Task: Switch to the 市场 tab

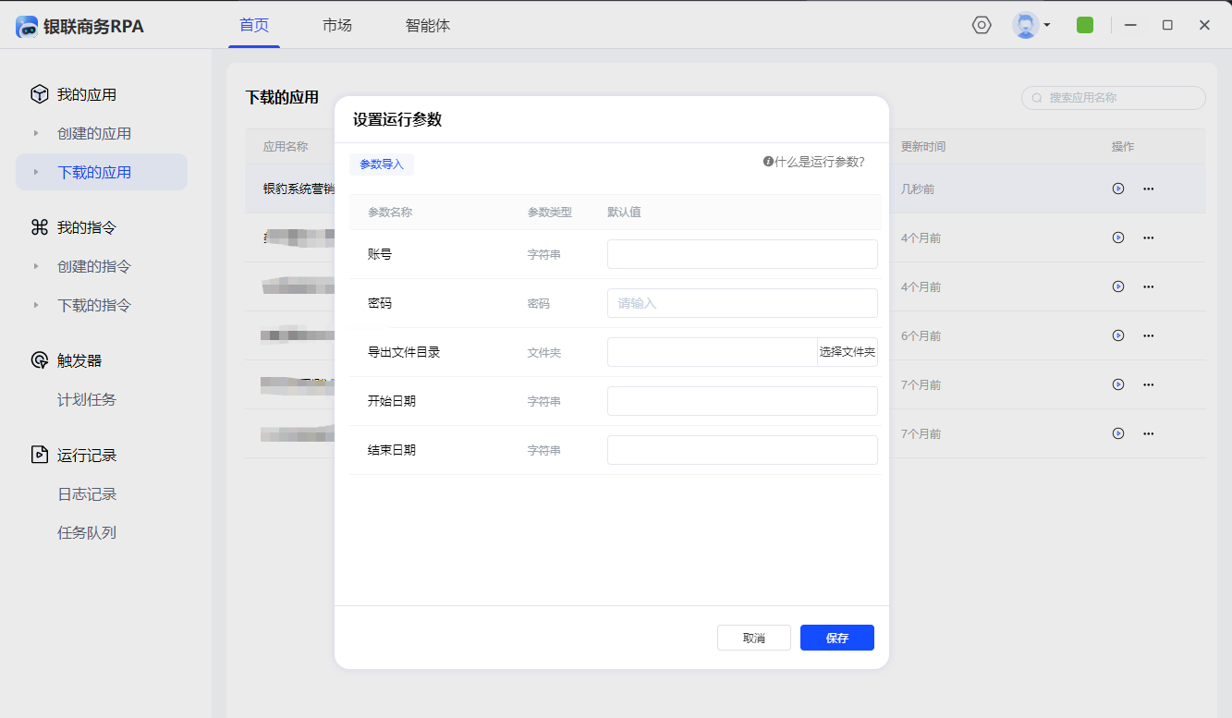Action: point(337,25)
